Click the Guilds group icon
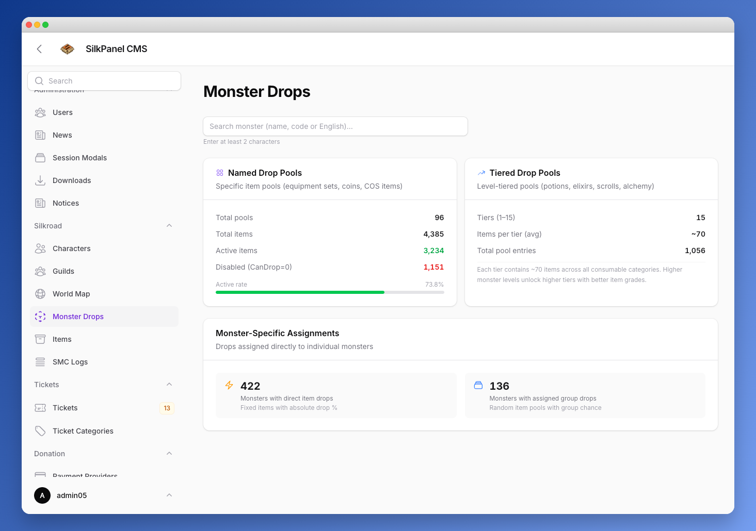The image size is (756, 531). pyautogui.click(x=40, y=271)
